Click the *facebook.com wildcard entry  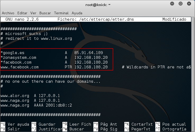(x=16, y=62)
